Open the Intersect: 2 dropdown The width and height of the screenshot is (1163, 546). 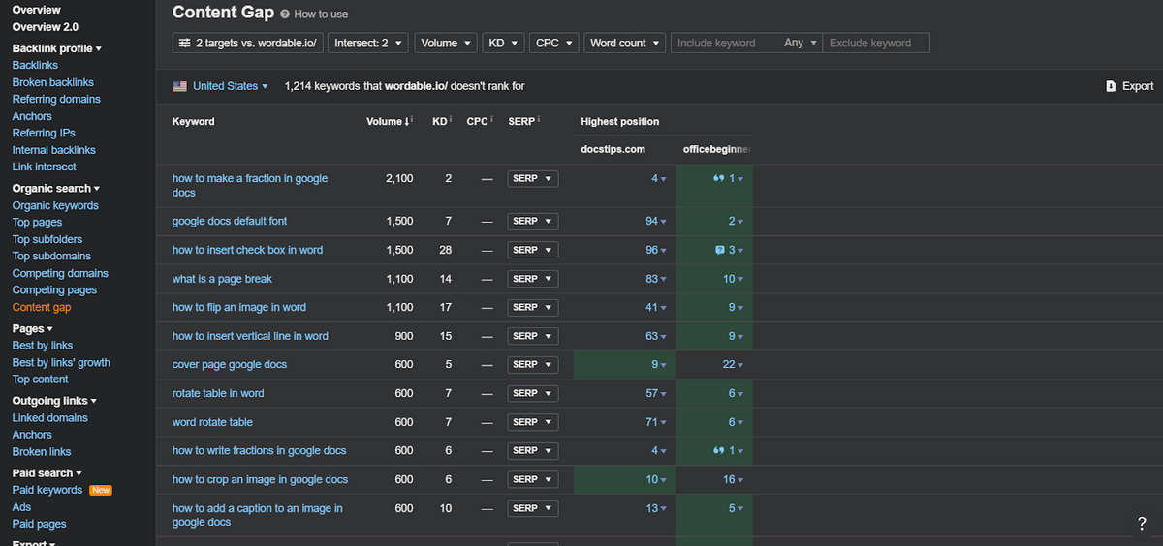point(367,43)
